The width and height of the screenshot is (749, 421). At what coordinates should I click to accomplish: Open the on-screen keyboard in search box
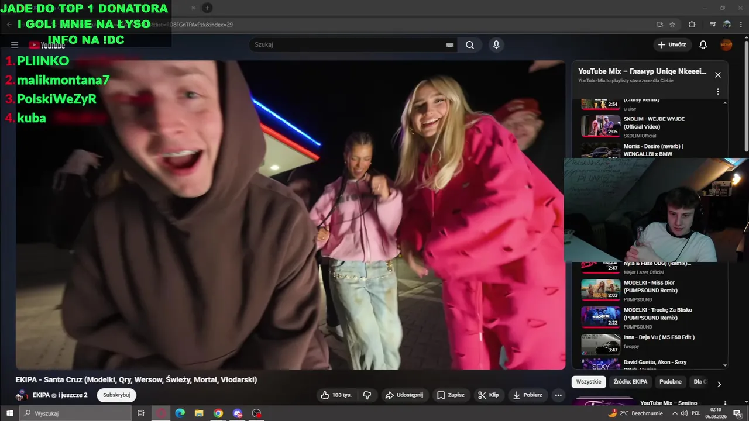click(449, 45)
